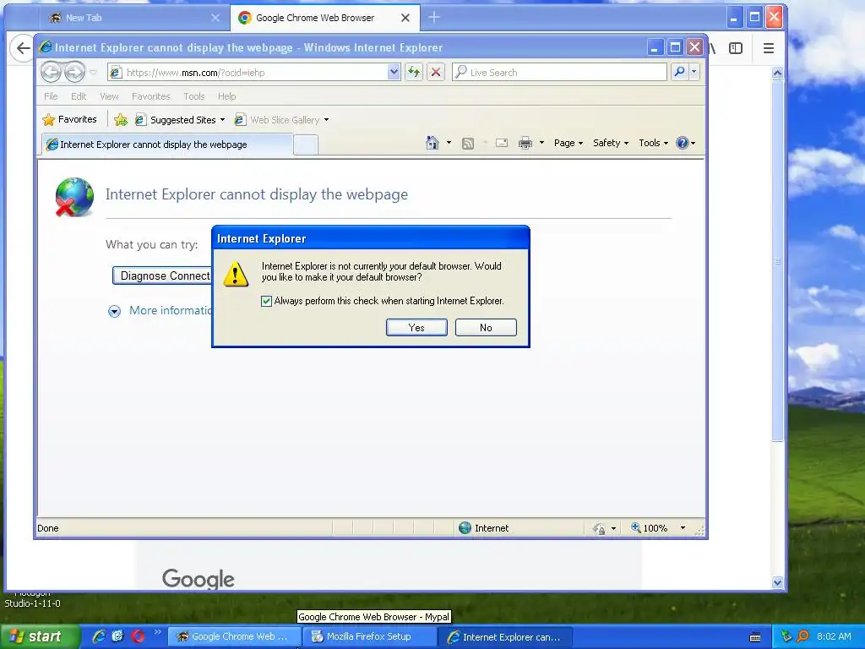Open the Tools menu in the menu bar

[194, 96]
